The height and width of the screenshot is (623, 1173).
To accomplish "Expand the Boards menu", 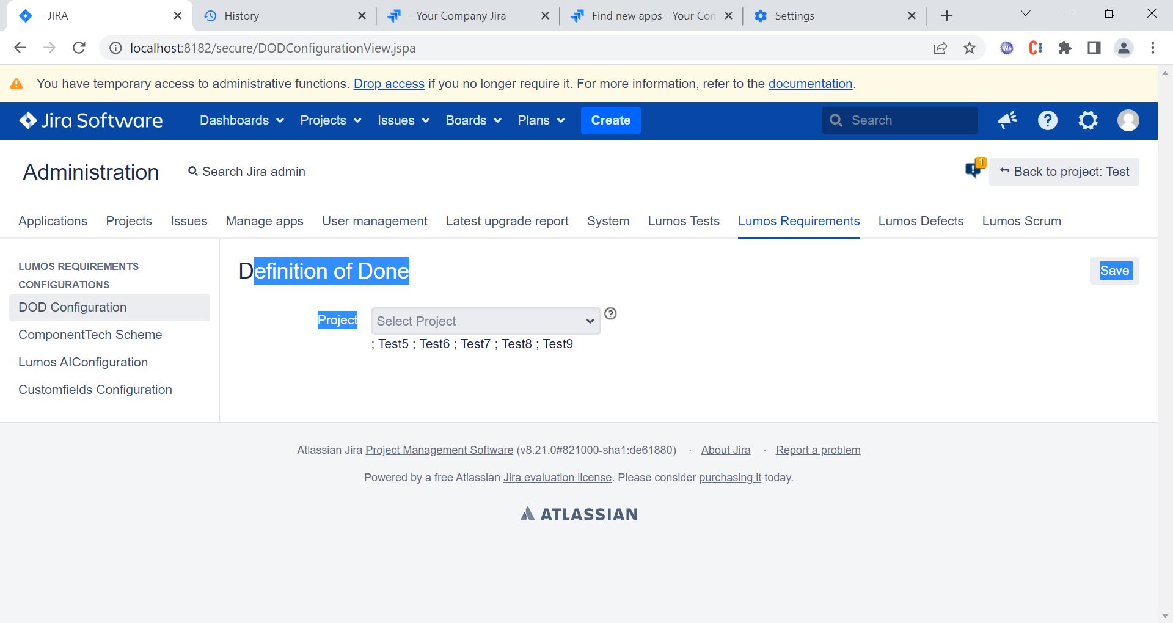I will click(x=473, y=120).
